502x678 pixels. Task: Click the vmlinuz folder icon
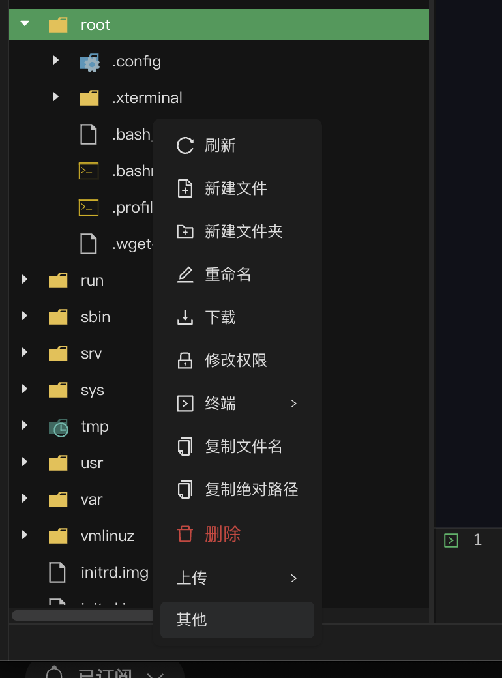pos(58,536)
